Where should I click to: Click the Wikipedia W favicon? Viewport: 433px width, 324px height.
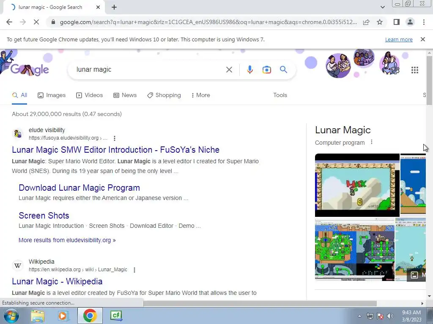coord(18,266)
